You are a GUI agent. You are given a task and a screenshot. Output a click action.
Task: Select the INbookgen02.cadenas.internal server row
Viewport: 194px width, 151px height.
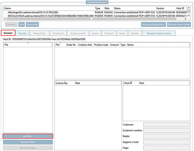click(x=95, y=12)
